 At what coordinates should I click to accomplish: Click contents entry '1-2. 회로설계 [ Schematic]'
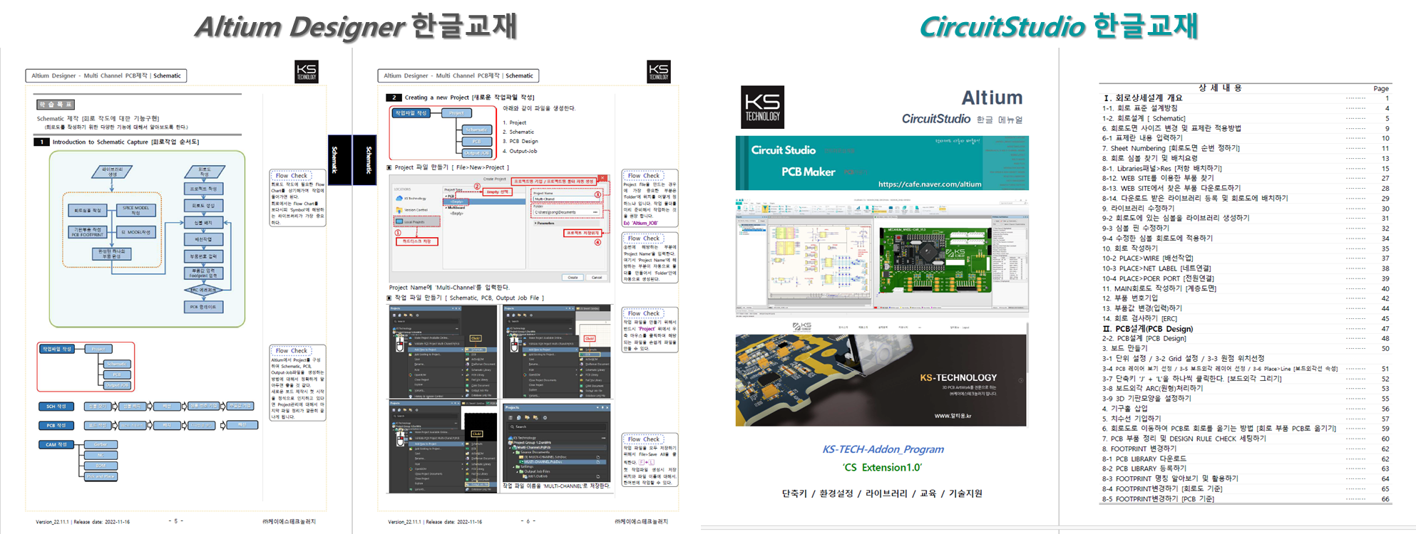pos(1144,118)
